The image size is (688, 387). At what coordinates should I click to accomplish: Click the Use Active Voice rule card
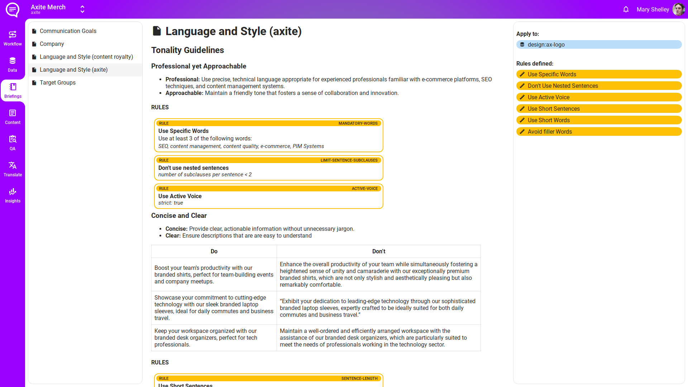[x=268, y=196]
